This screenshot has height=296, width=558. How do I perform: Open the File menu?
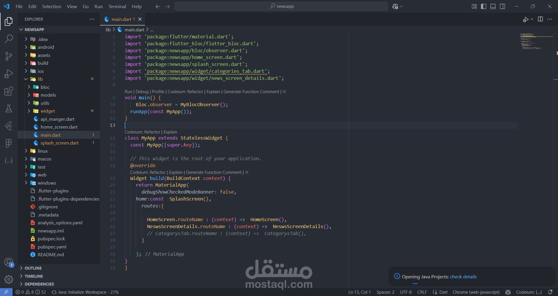pos(19,6)
